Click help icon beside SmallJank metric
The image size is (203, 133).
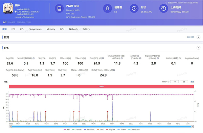(121, 58)
